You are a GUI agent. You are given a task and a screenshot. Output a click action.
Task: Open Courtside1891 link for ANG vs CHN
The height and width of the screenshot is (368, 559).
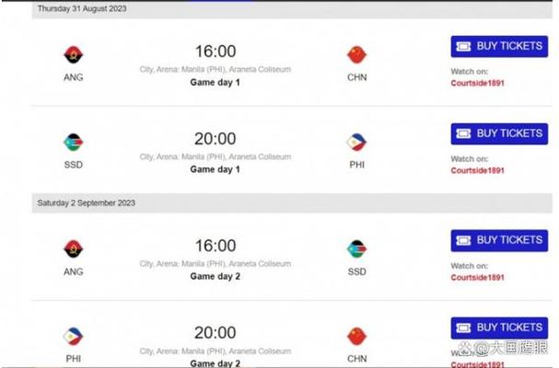[x=477, y=83]
